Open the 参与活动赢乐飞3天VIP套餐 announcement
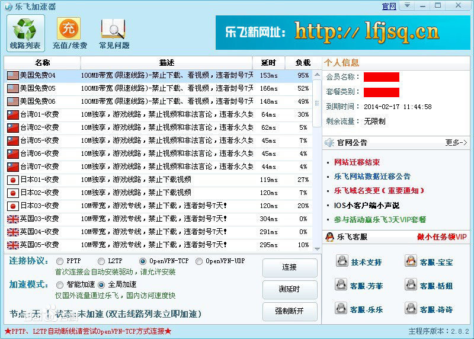 pos(380,219)
